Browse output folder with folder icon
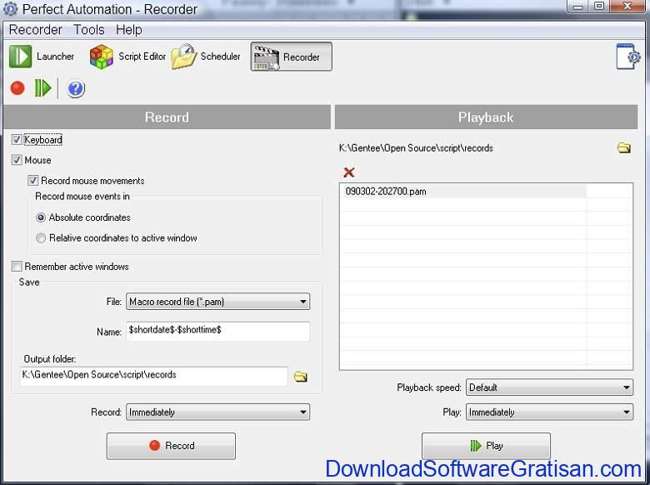This screenshot has height=485, width=650. point(301,377)
